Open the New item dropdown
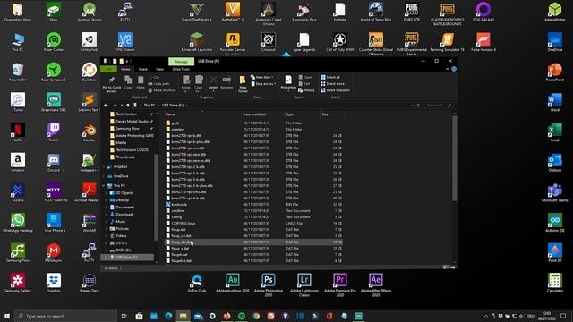This screenshot has width=573, height=322. click(x=262, y=78)
